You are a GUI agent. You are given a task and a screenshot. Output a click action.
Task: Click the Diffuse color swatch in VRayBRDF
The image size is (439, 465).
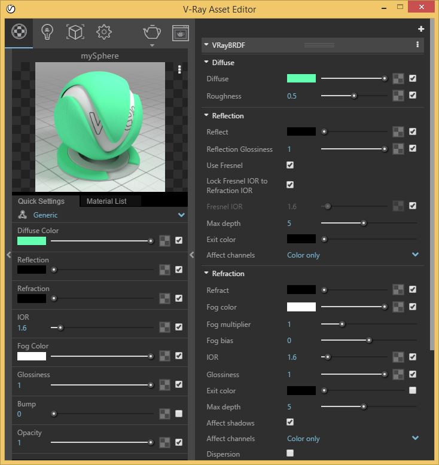point(301,78)
